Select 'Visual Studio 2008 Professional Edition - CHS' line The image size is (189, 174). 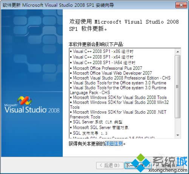120,78
